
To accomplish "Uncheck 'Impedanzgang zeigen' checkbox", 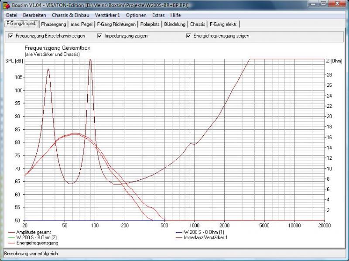I will (x=100, y=36).
